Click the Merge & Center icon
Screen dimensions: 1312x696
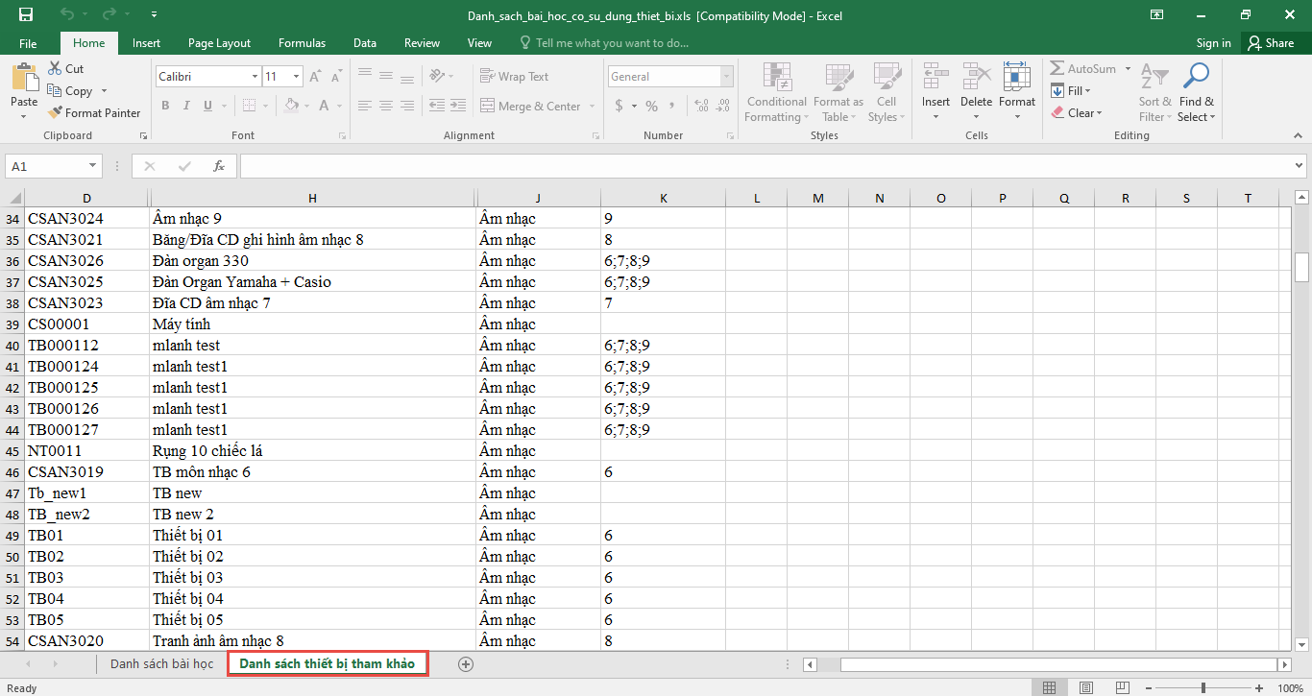point(487,107)
